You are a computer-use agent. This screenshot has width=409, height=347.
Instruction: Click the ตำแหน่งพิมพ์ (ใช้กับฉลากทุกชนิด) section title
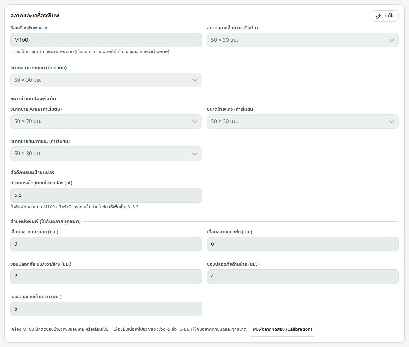coord(45,221)
